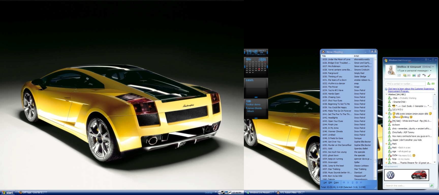Open the Copy menu in playlist

click(336, 183)
